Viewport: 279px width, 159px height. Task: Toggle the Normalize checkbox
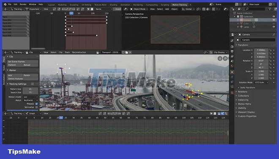pyautogui.click(x=36, y=107)
